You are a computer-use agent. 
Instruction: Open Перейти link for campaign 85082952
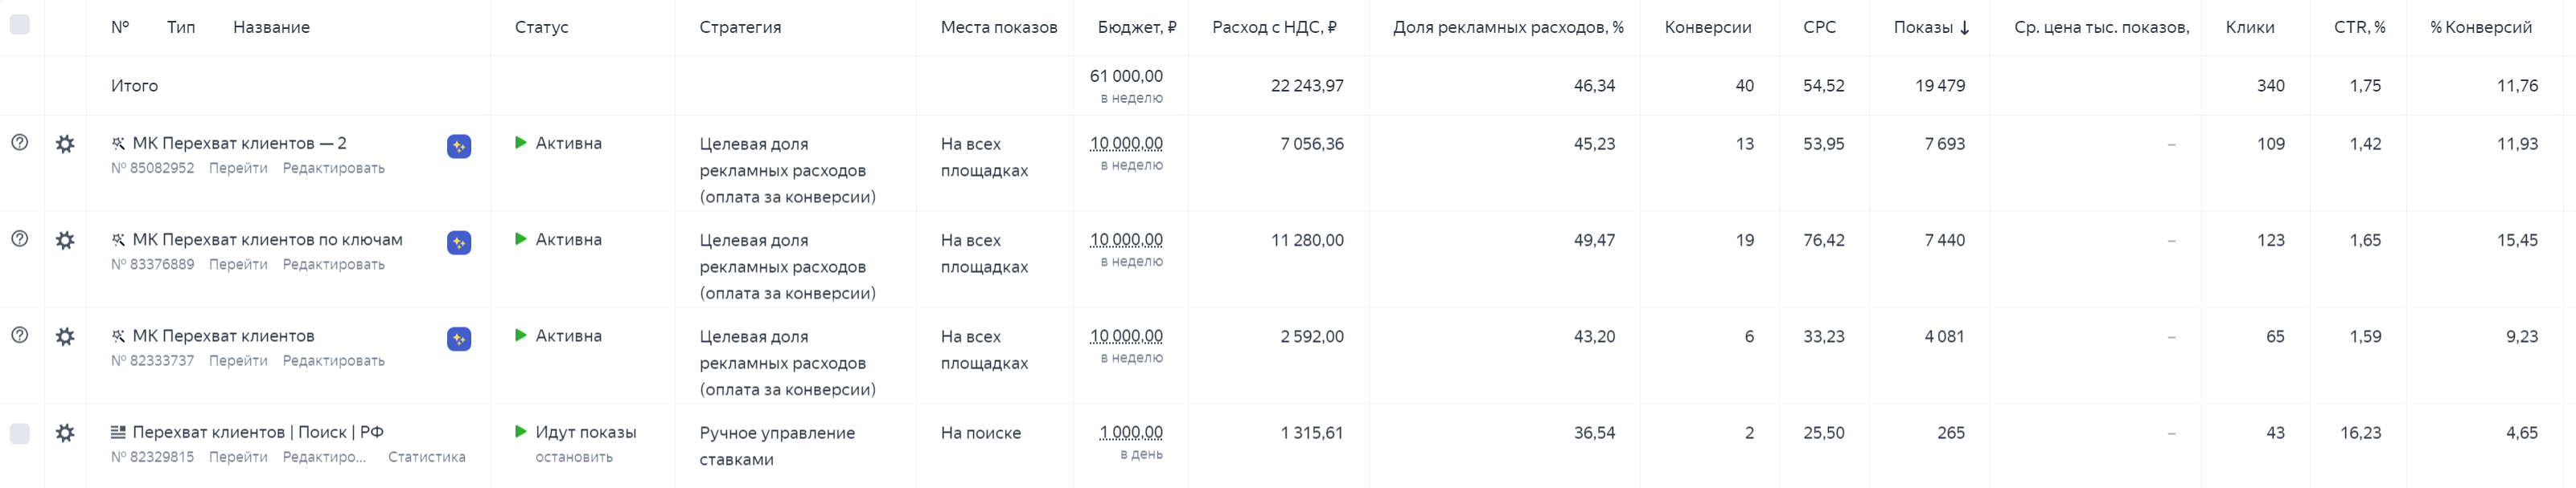click(238, 169)
